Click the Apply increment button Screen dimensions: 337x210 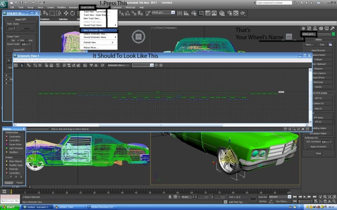tap(318, 147)
